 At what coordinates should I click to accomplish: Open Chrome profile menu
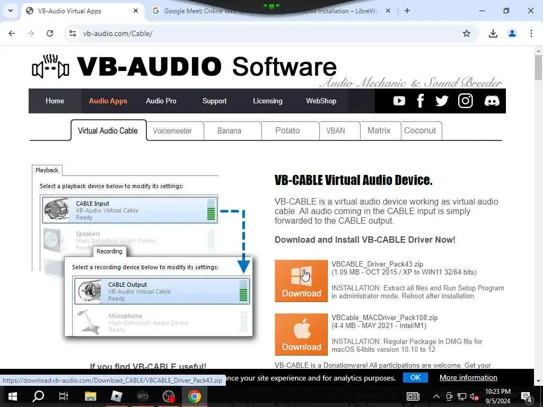click(512, 33)
